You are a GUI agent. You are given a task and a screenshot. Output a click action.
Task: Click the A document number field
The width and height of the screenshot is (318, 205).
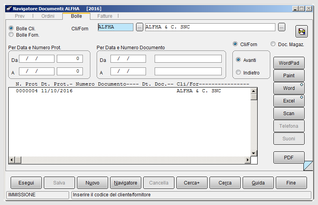click(188, 71)
